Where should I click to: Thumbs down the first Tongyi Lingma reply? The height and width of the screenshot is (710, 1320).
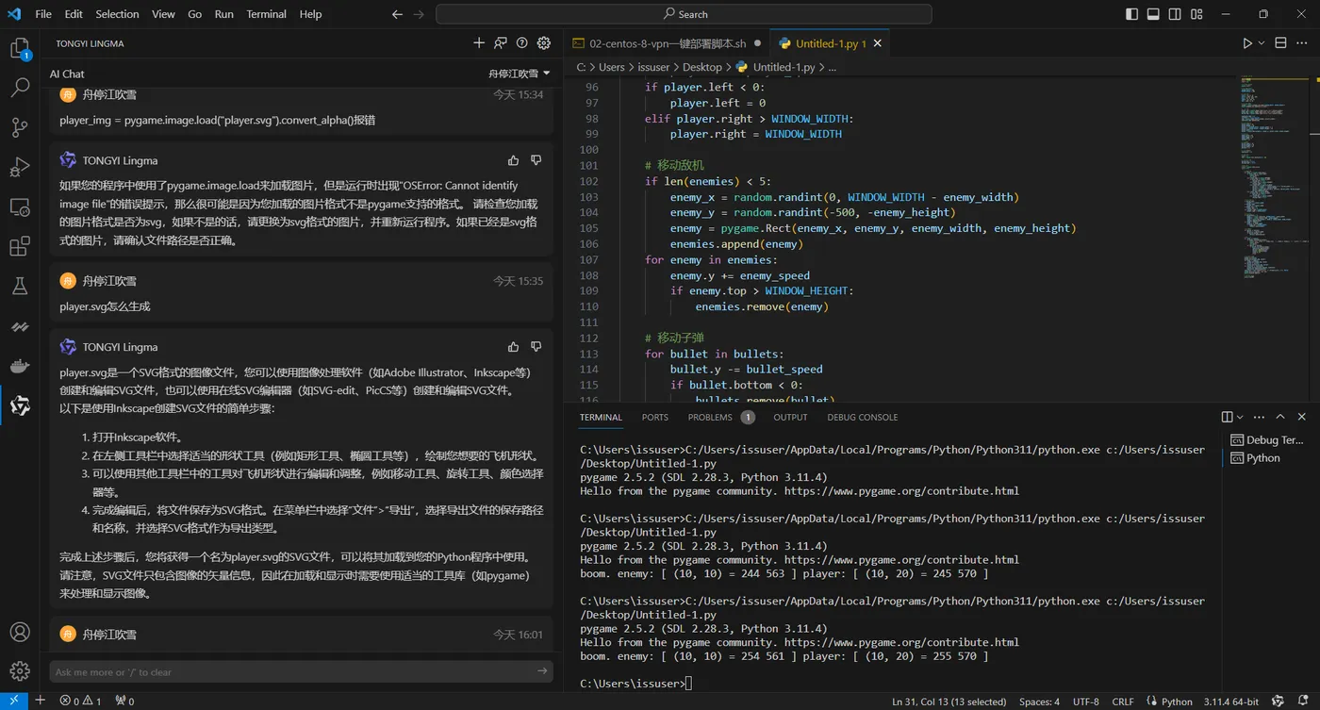click(x=536, y=160)
